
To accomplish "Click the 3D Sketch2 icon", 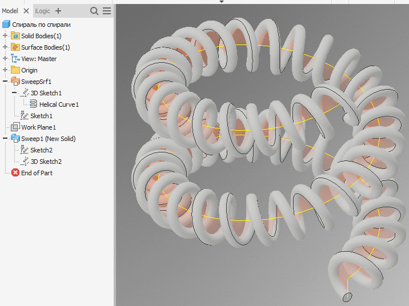I will [x=25, y=162].
